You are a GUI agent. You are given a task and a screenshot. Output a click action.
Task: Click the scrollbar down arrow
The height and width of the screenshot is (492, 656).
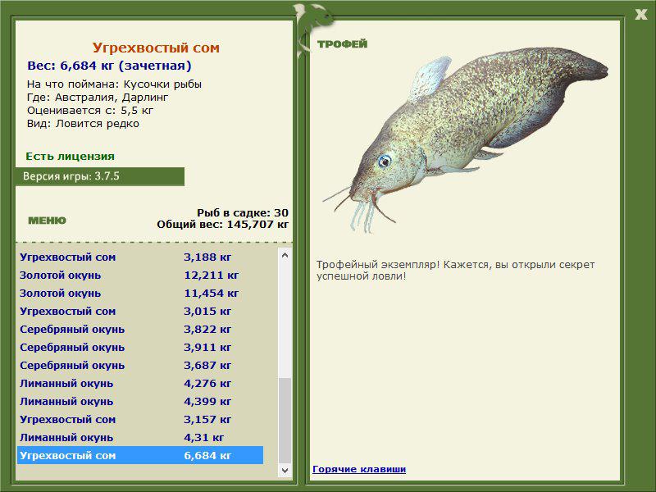click(285, 470)
